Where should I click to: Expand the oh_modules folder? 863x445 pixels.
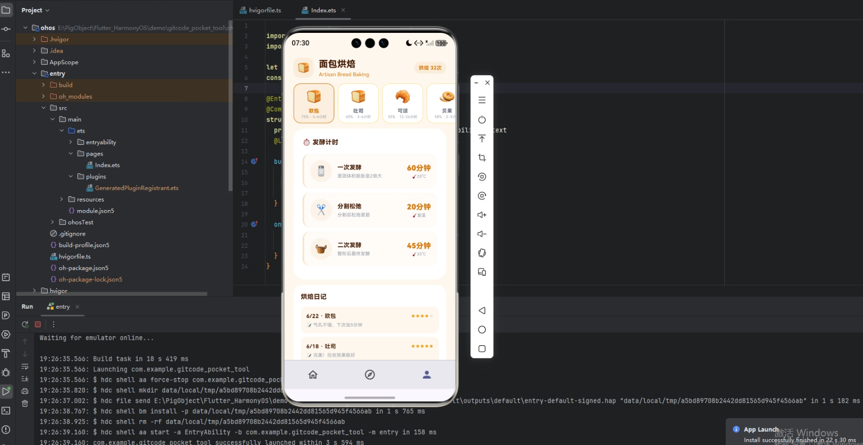[x=43, y=97]
